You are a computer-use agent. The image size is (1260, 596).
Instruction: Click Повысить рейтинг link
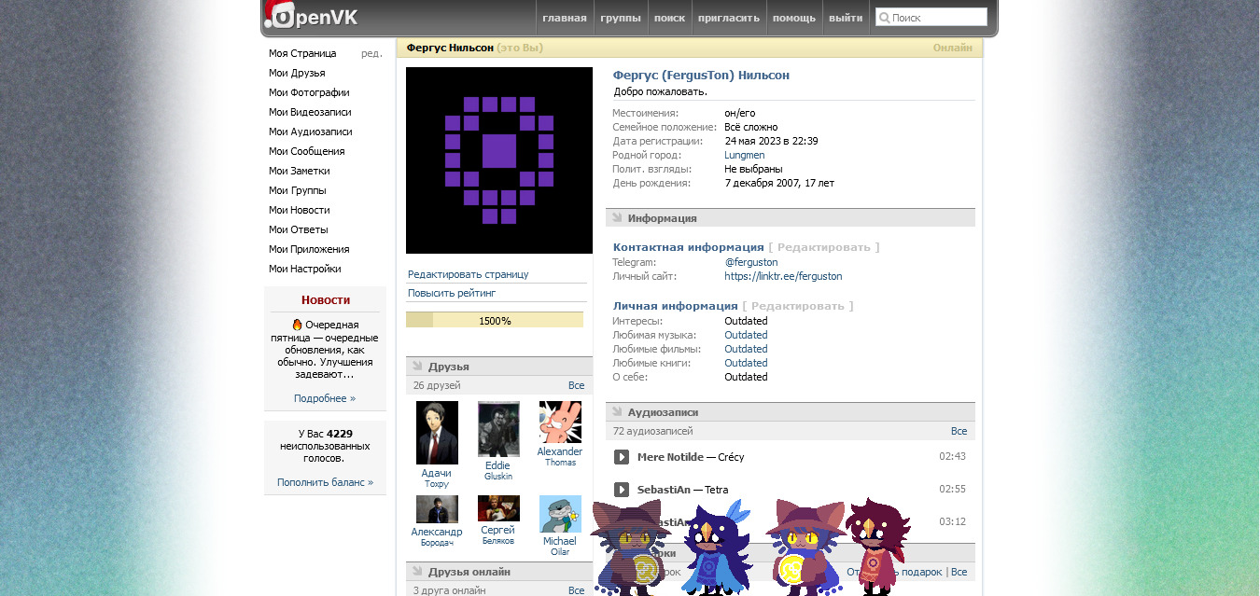point(452,293)
